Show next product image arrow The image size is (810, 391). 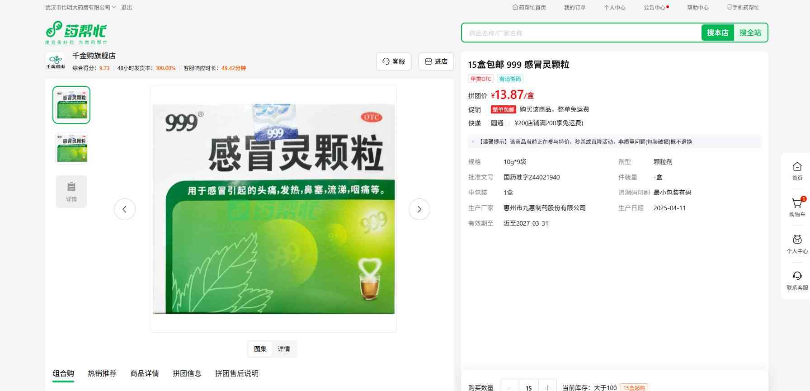tap(419, 209)
